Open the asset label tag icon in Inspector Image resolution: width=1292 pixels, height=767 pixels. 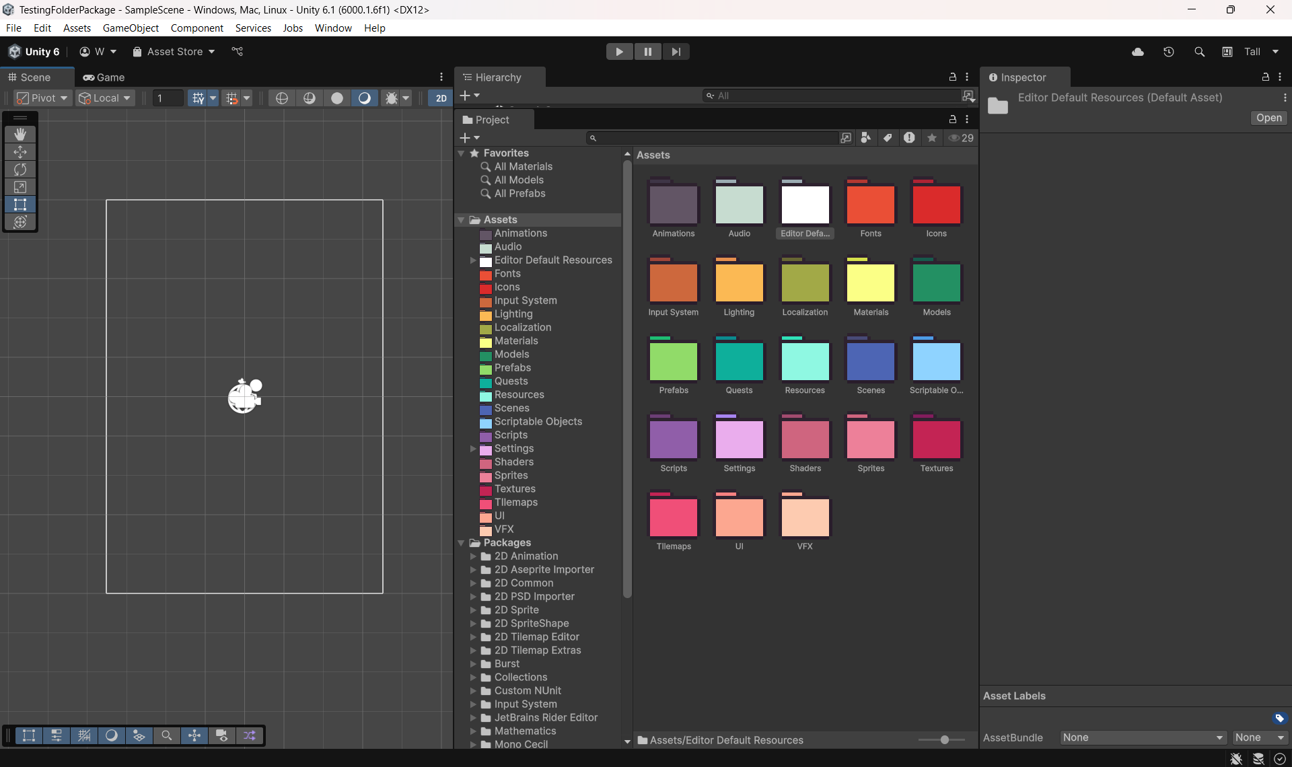point(1280,718)
